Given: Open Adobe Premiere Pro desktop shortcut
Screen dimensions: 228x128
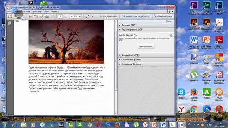Looking at the screenshot, I should (x=194, y=7).
